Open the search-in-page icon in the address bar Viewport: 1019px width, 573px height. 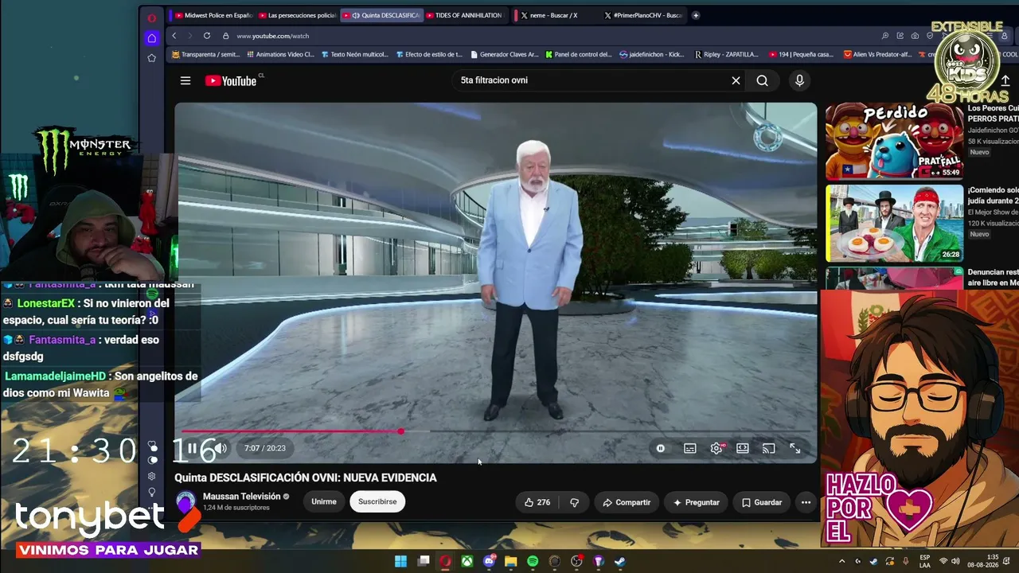[x=884, y=36]
